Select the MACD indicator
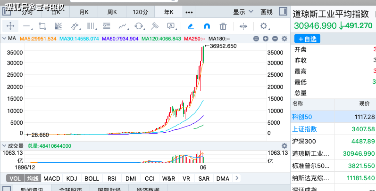 pos(52,178)
